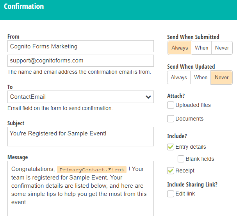Open the To ContactEmail dropdown
The height and width of the screenshot is (224, 237).
pos(80,97)
